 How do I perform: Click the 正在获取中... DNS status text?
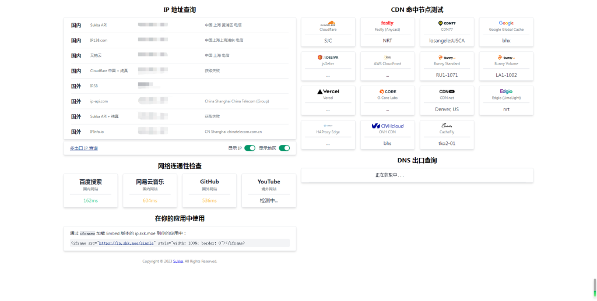coord(389,175)
